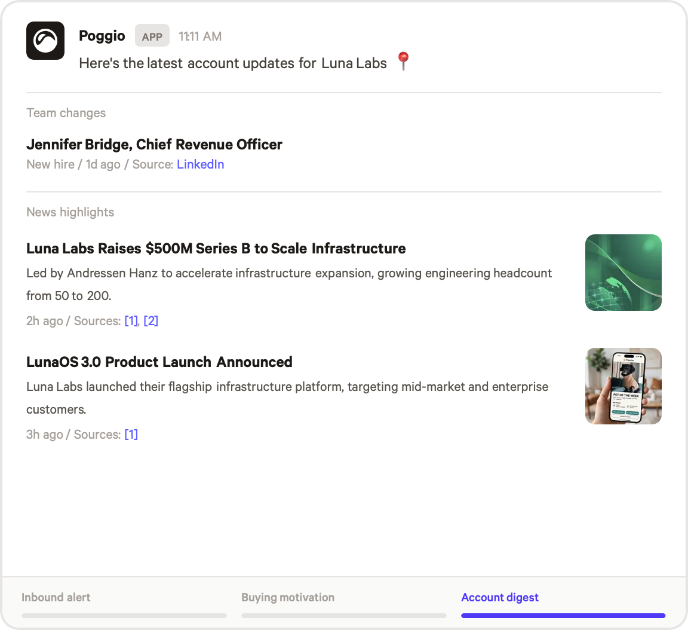
Task: Open the LunaOS 3.0 Product Launch headline
Action: [x=159, y=362]
